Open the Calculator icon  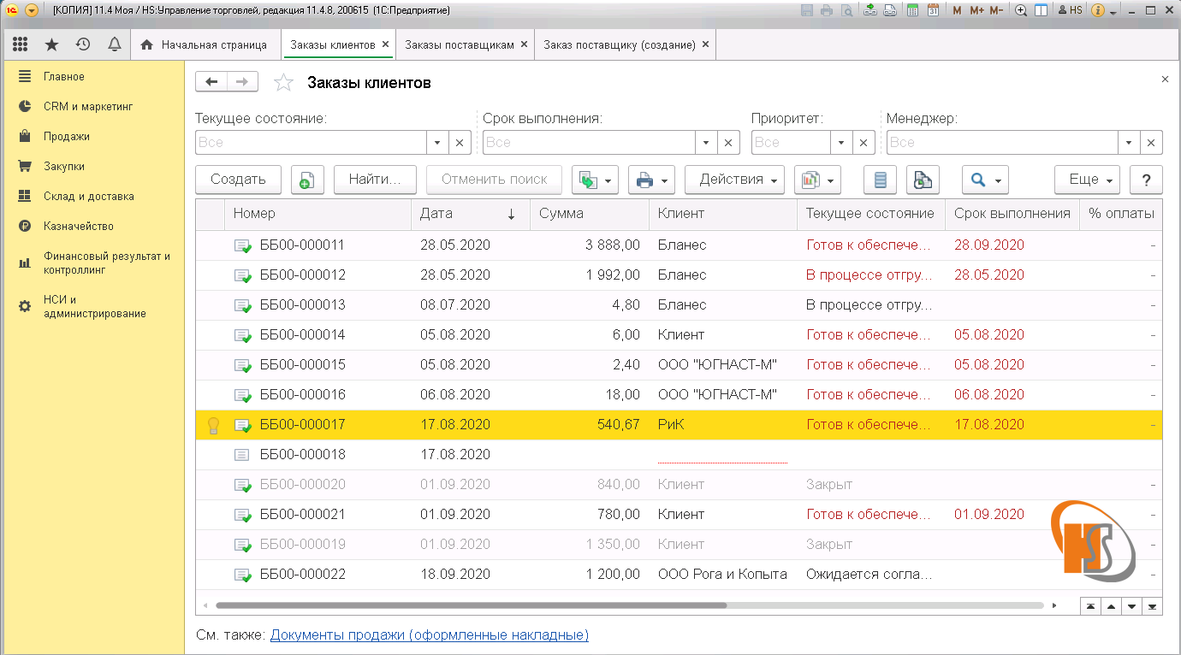coord(913,10)
